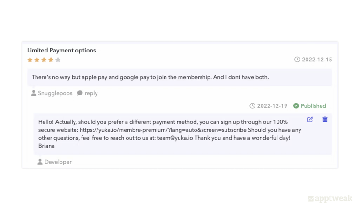
Task: Click the review text about apple pay
Action: click(150, 77)
